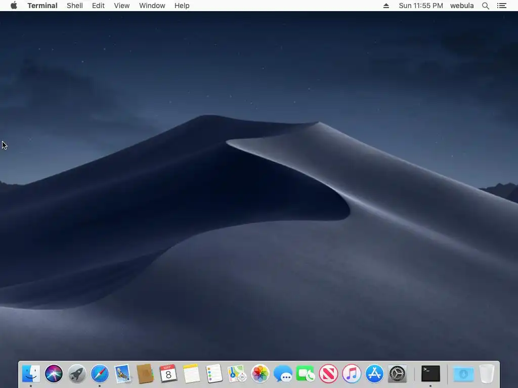518x388 pixels.
Task: Open the Trash in the Dock
Action: click(x=487, y=374)
